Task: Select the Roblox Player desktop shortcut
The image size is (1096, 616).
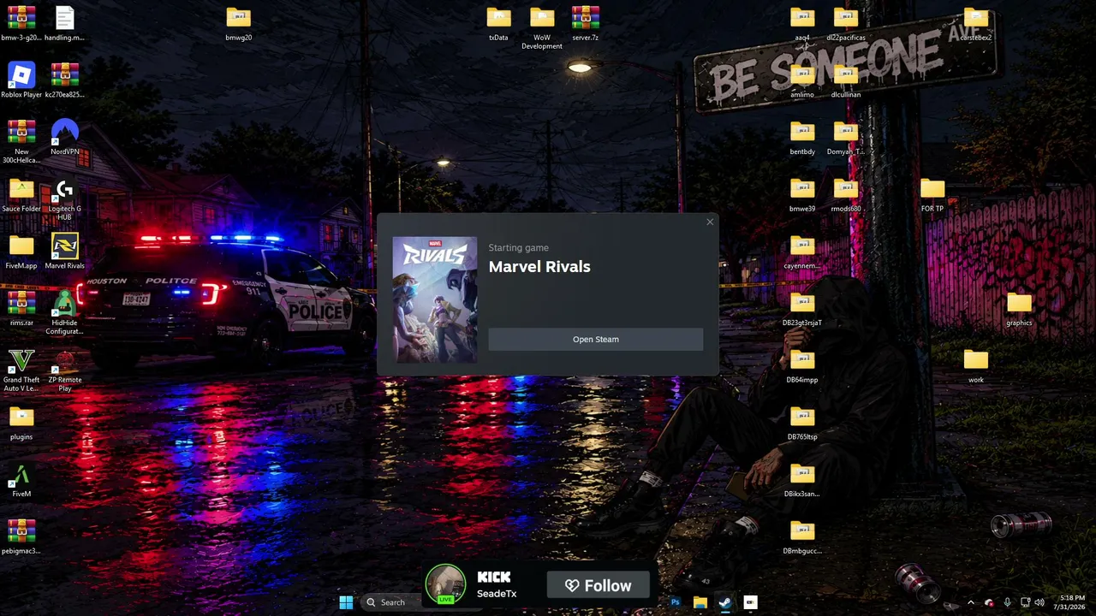Action: click(x=21, y=80)
